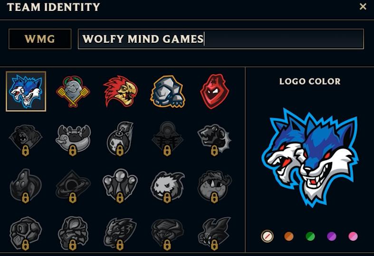
Task: Click the locked stone turtle-shell logo
Action: coord(26,233)
